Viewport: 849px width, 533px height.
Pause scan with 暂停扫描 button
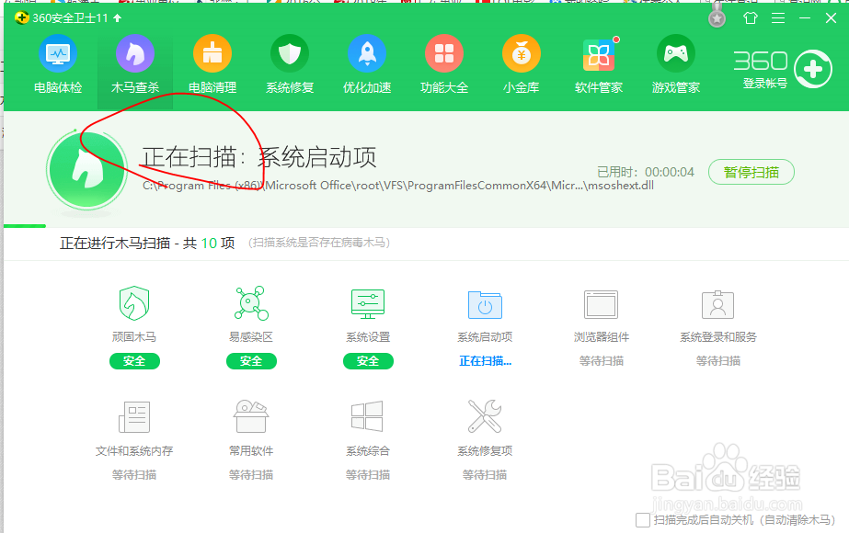[751, 172]
